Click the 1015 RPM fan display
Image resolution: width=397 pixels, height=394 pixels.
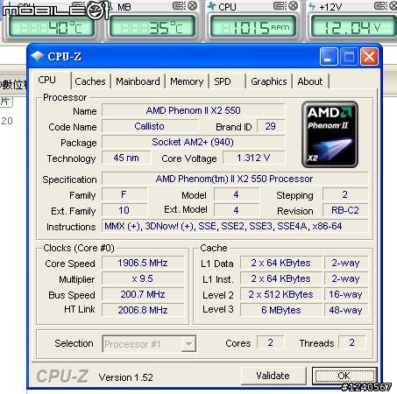[x=253, y=27]
